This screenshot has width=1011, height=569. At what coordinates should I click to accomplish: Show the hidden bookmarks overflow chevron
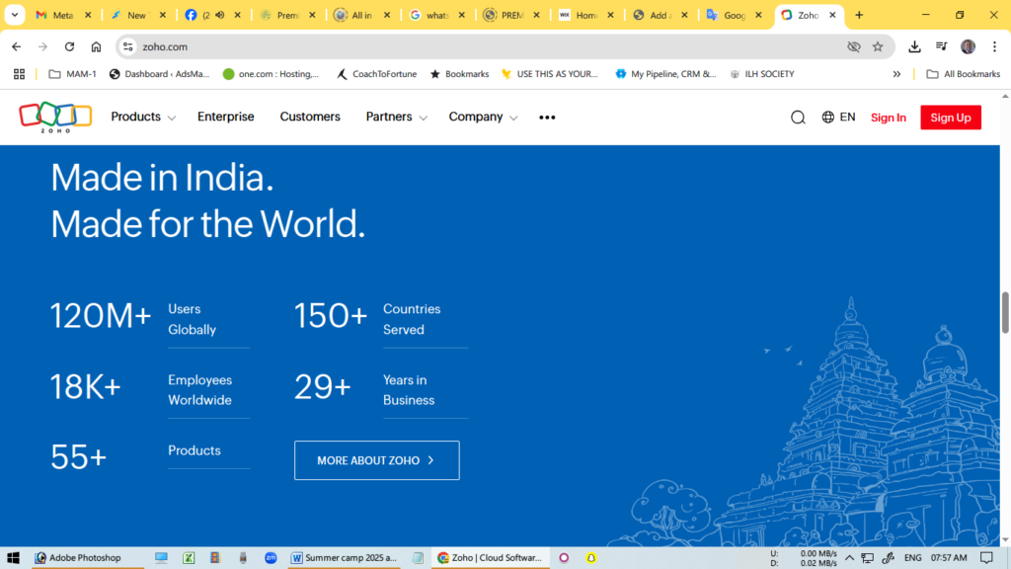896,74
